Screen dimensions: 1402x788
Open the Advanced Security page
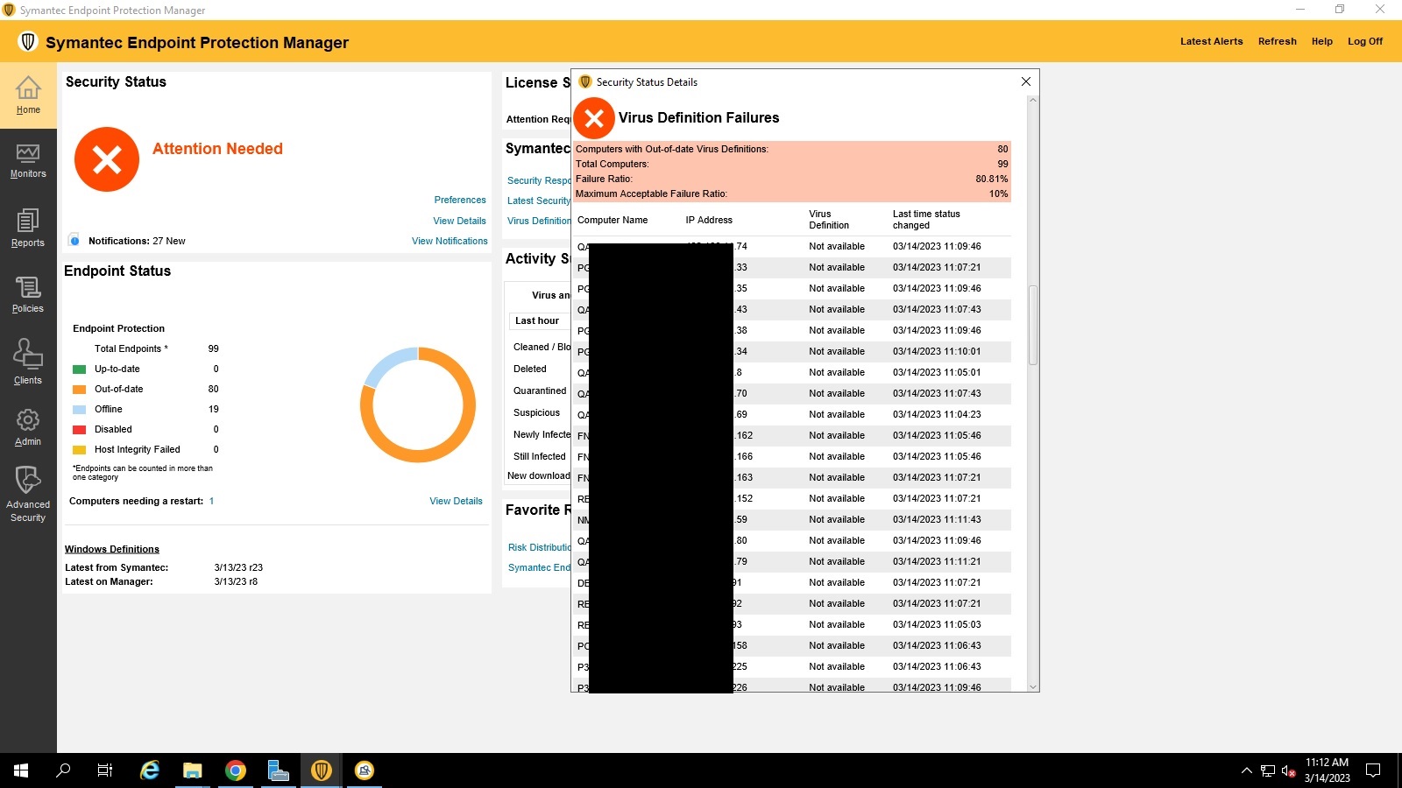(x=28, y=495)
